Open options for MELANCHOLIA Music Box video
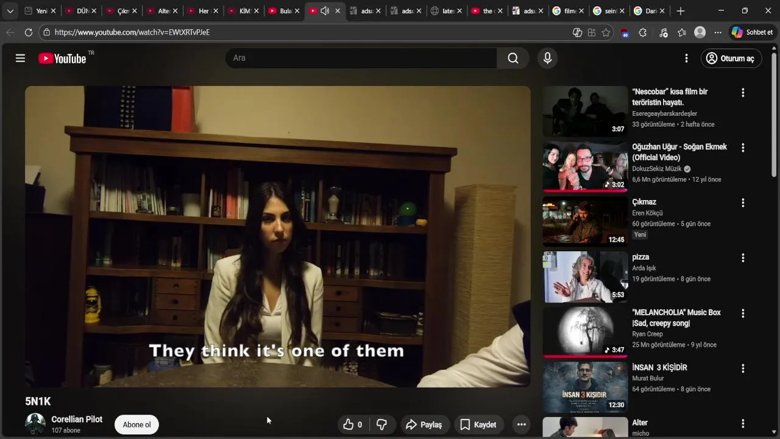The width and height of the screenshot is (780, 439). pyautogui.click(x=743, y=313)
